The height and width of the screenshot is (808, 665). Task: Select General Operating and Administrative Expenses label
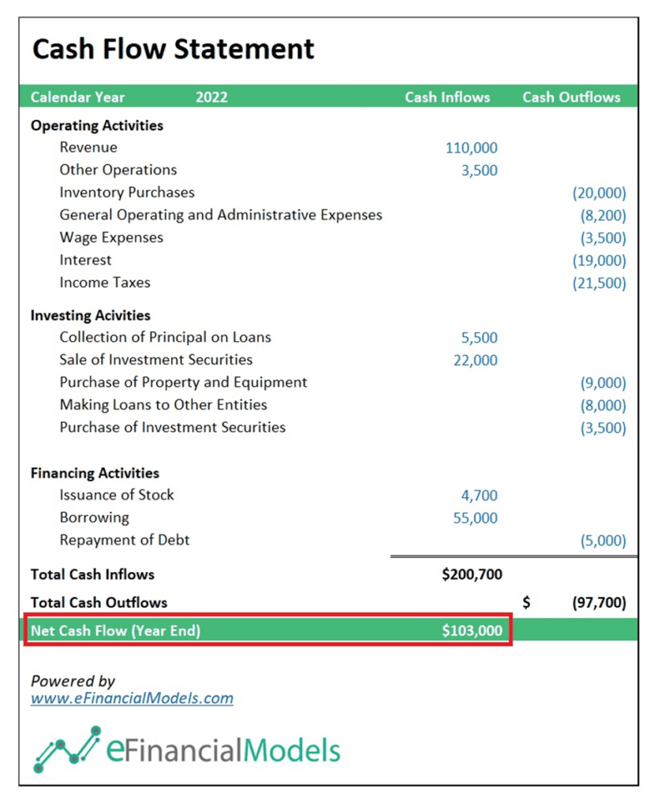(x=221, y=215)
